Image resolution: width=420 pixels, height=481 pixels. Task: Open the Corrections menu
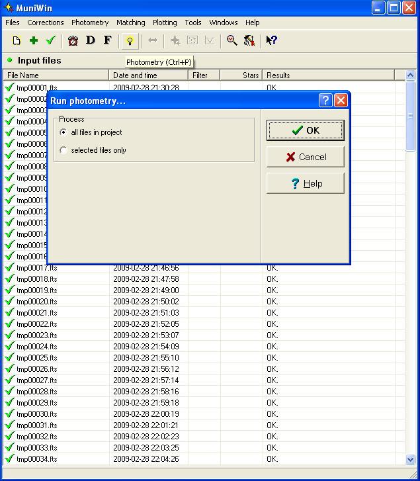(46, 22)
